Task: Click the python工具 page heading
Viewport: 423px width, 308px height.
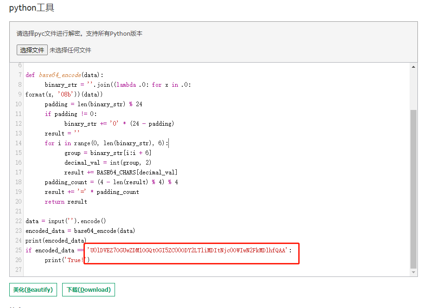Action: 31,8
